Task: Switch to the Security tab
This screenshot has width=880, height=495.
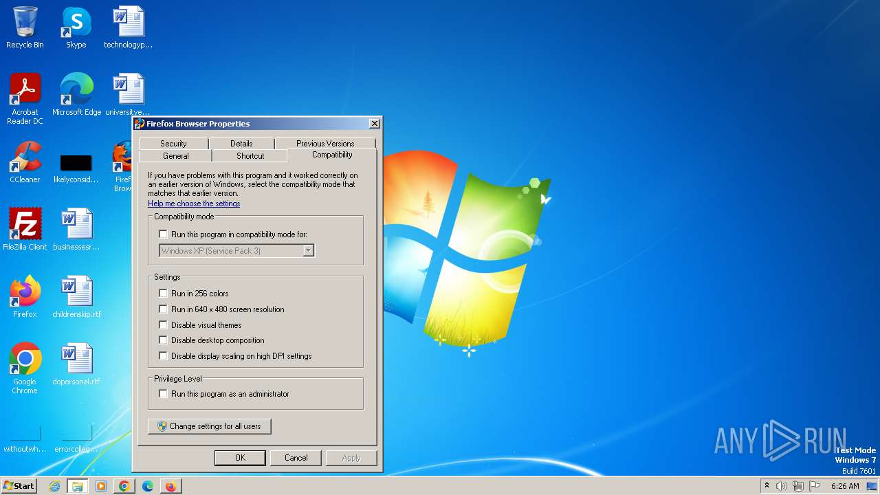Action: pyautogui.click(x=173, y=143)
